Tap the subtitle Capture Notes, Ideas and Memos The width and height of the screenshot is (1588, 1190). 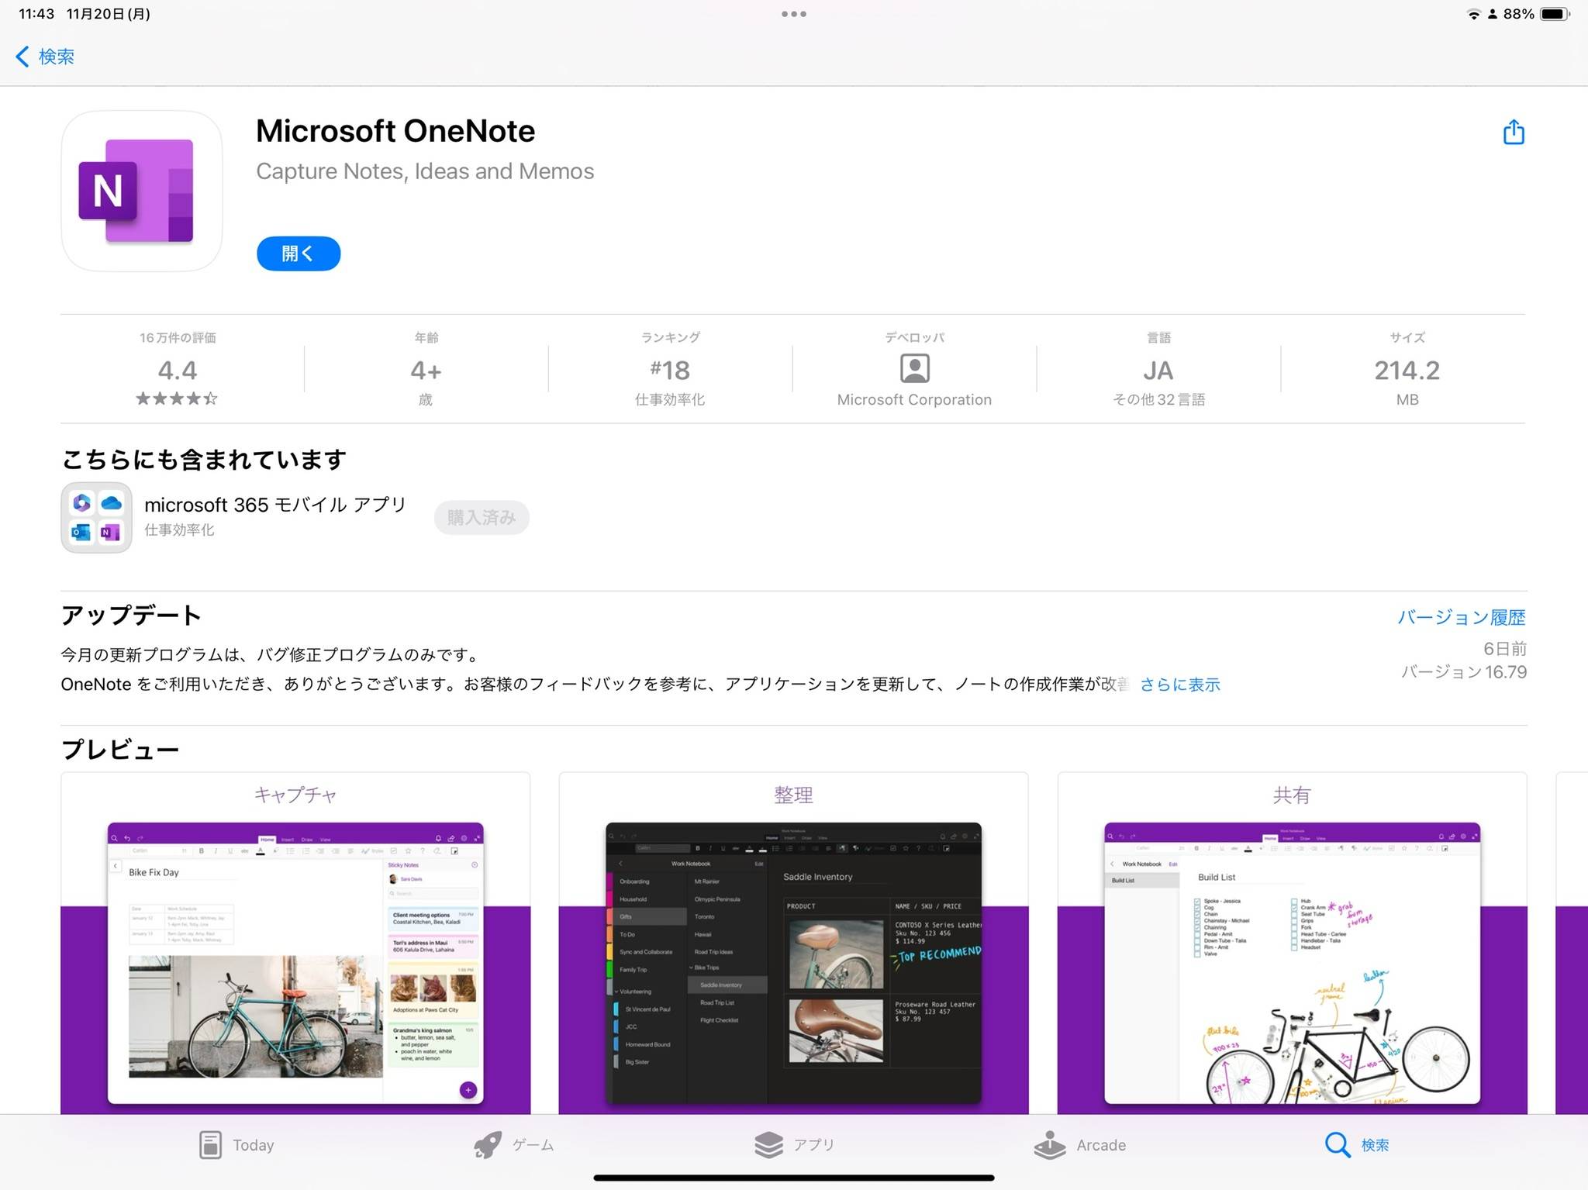point(425,171)
